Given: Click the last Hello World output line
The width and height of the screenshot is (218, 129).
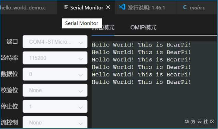Looking at the screenshot, I should 141,82.
